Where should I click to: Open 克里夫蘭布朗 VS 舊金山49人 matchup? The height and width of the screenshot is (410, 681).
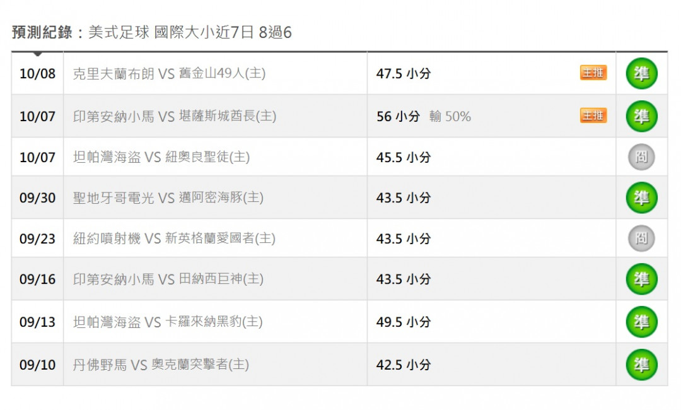pos(169,73)
